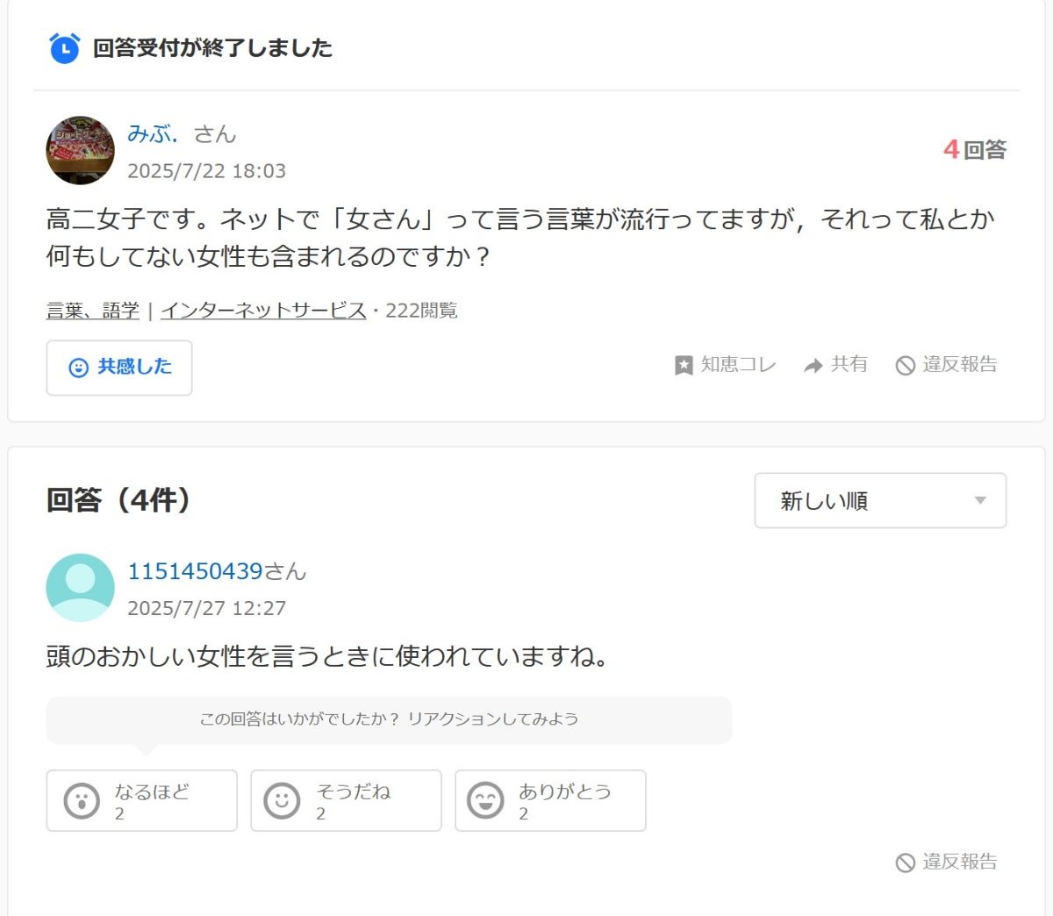Click the default teal answerer avatar

coord(80,588)
